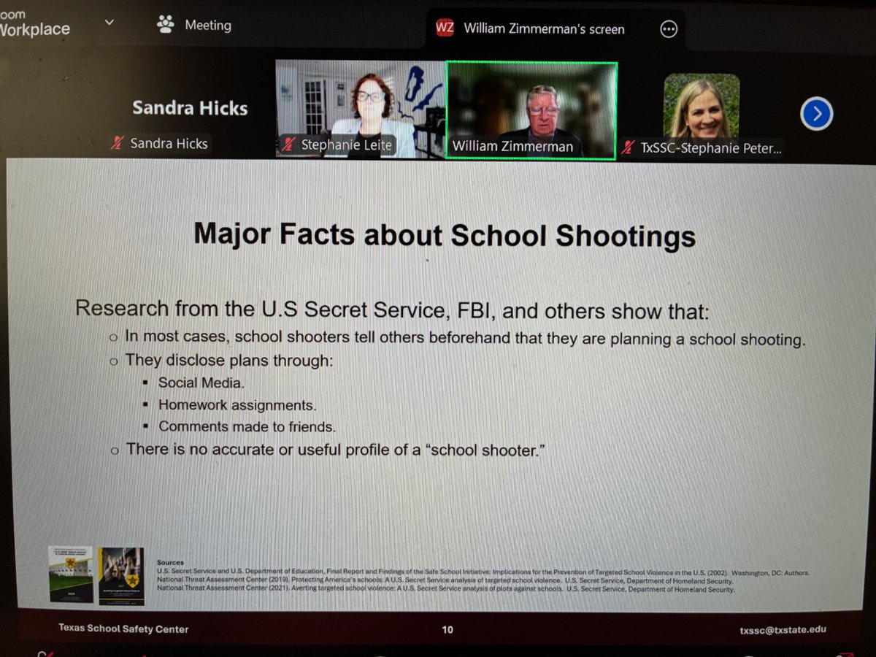The width and height of the screenshot is (876, 657).
Task: Click National Threat Assessment Center (2021) citation
Action: coord(445,589)
